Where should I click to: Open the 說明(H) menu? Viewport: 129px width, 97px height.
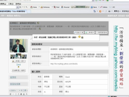pyautogui.click(x=18, y=4)
